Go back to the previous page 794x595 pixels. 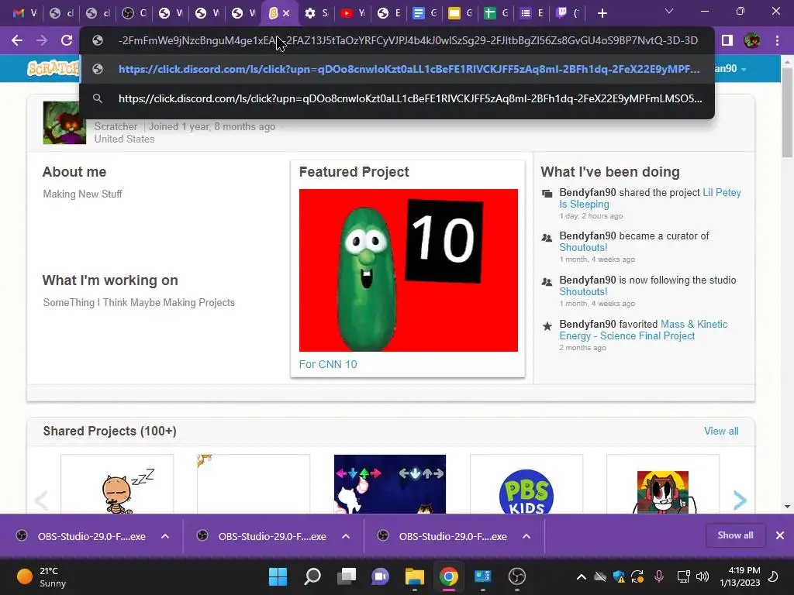pyautogui.click(x=17, y=40)
